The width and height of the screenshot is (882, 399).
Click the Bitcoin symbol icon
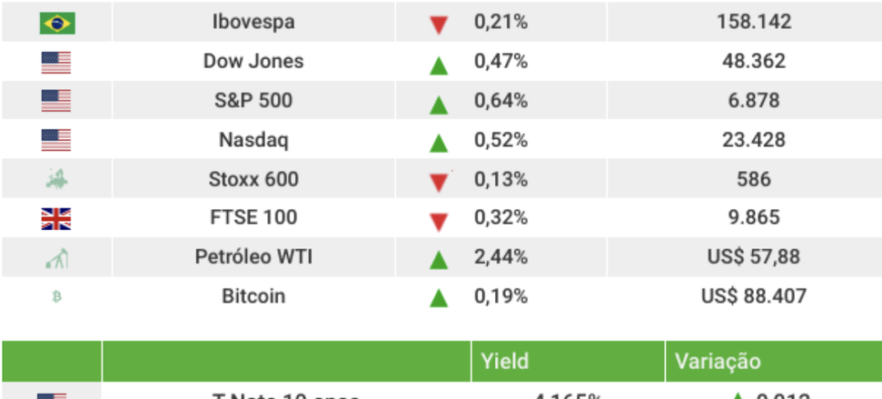(56, 296)
